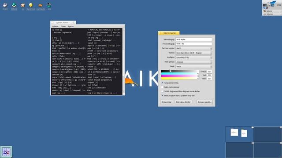Switch to the bottom-right workspace

[267, 150]
